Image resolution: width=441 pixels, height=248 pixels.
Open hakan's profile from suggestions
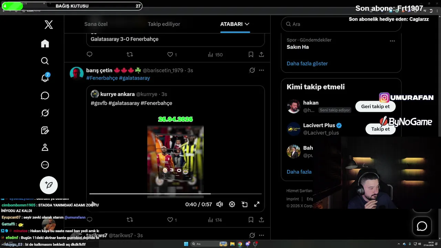311,103
